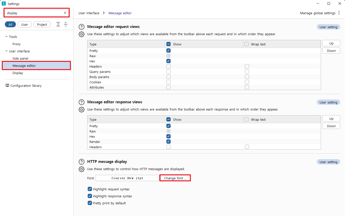Open help for Message editor request views

81,27
